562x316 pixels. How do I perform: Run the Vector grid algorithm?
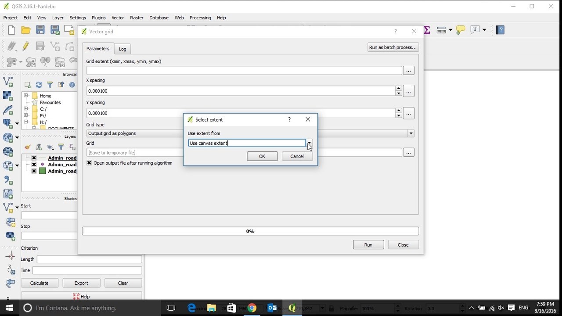pyautogui.click(x=368, y=245)
